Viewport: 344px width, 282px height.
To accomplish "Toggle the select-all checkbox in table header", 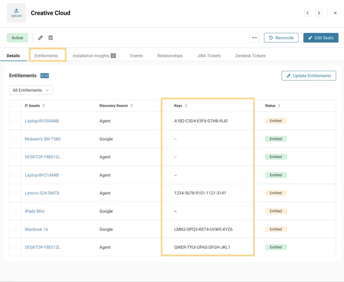I will [x=15, y=106].
